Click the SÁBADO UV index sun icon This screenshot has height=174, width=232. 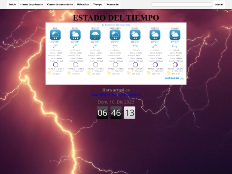(169, 73)
